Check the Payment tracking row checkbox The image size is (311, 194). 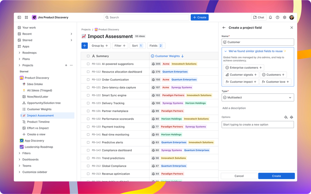[88, 127]
